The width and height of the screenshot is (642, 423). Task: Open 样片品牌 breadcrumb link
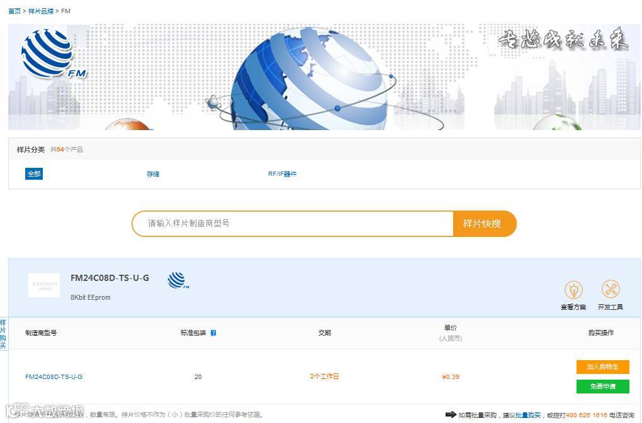[41, 11]
